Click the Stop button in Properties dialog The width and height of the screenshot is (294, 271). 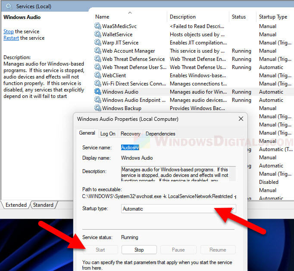[139, 250]
